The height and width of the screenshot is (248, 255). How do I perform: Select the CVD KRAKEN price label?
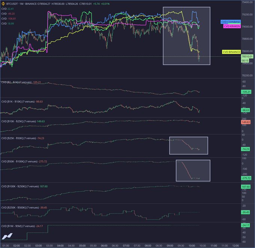232,26
